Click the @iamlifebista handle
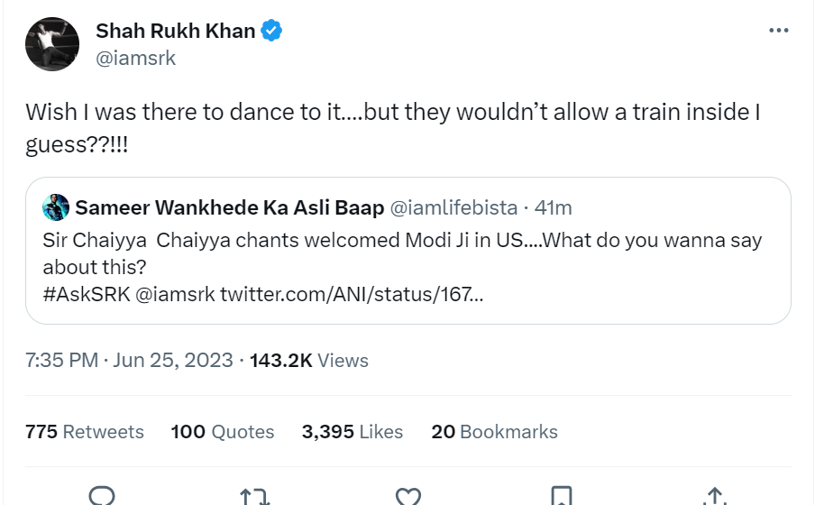815x505 pixels. pos(453,207)
